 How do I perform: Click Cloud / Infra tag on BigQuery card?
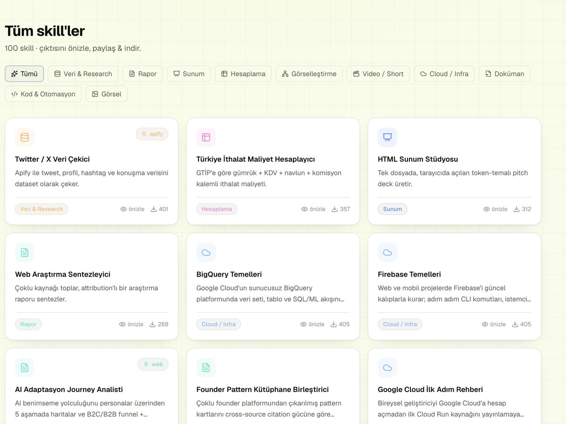coord(219,324)
